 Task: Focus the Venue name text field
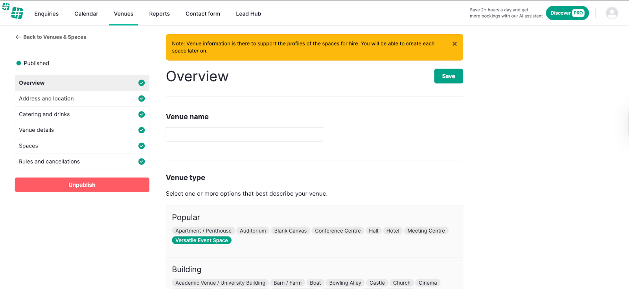[x=244, y=134]
